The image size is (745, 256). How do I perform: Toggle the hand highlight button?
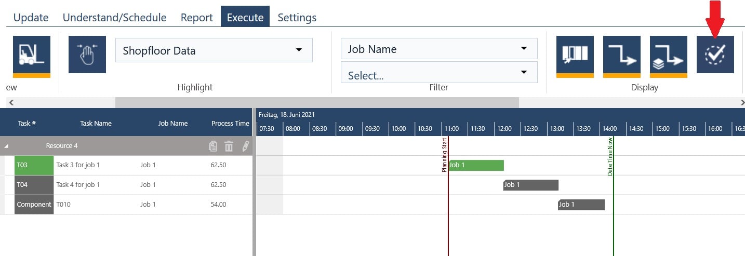tap(87, 55)
